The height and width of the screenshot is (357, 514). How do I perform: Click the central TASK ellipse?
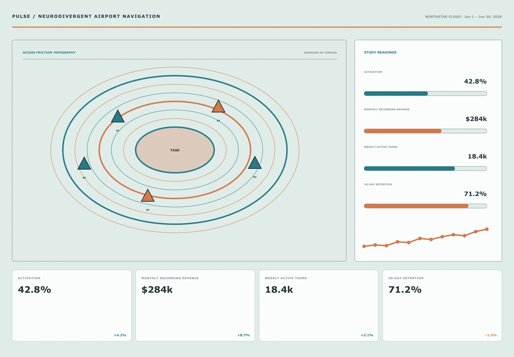click(x=175, y=150)
